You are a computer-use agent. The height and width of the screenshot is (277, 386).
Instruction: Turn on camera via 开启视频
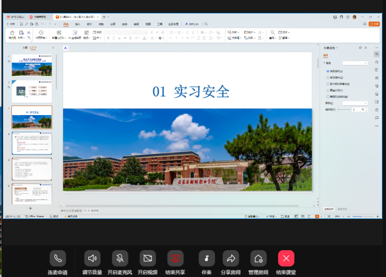(148, 258)
